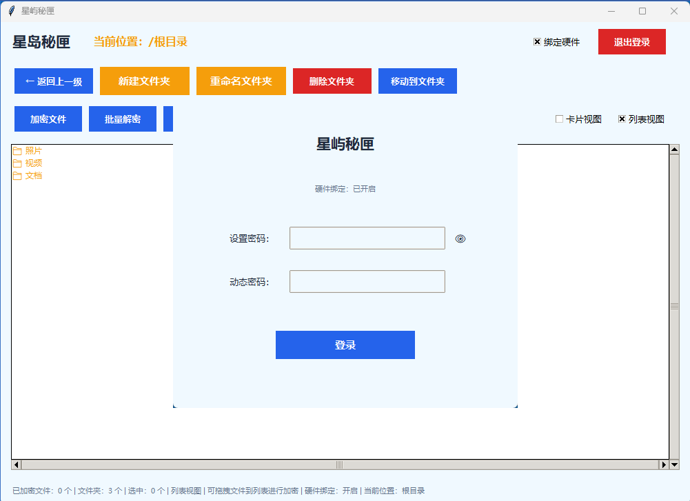Screen dimensions: 690x501
Task: Click the scroll down arrow of file list
Action: click(x=674, y=464)
